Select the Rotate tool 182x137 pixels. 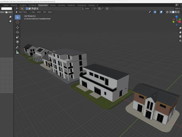17,32
